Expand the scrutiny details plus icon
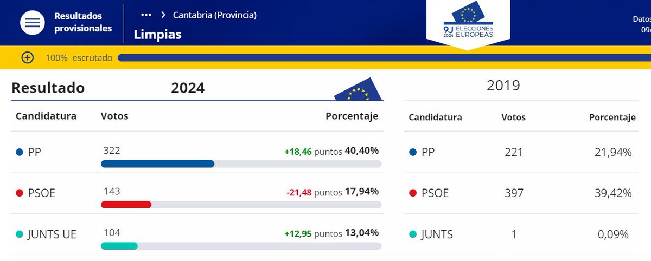Screen dimensions: 651x261 pos(27,57)
